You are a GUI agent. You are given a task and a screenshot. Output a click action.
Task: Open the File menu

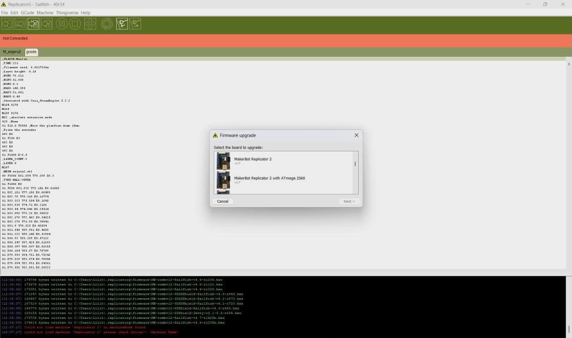(x=4, y=13)
